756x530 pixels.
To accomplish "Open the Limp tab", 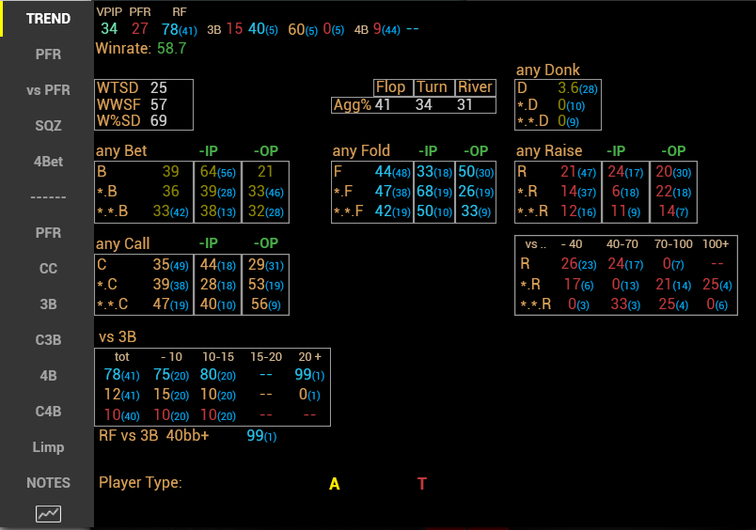I will click(48, 447).
